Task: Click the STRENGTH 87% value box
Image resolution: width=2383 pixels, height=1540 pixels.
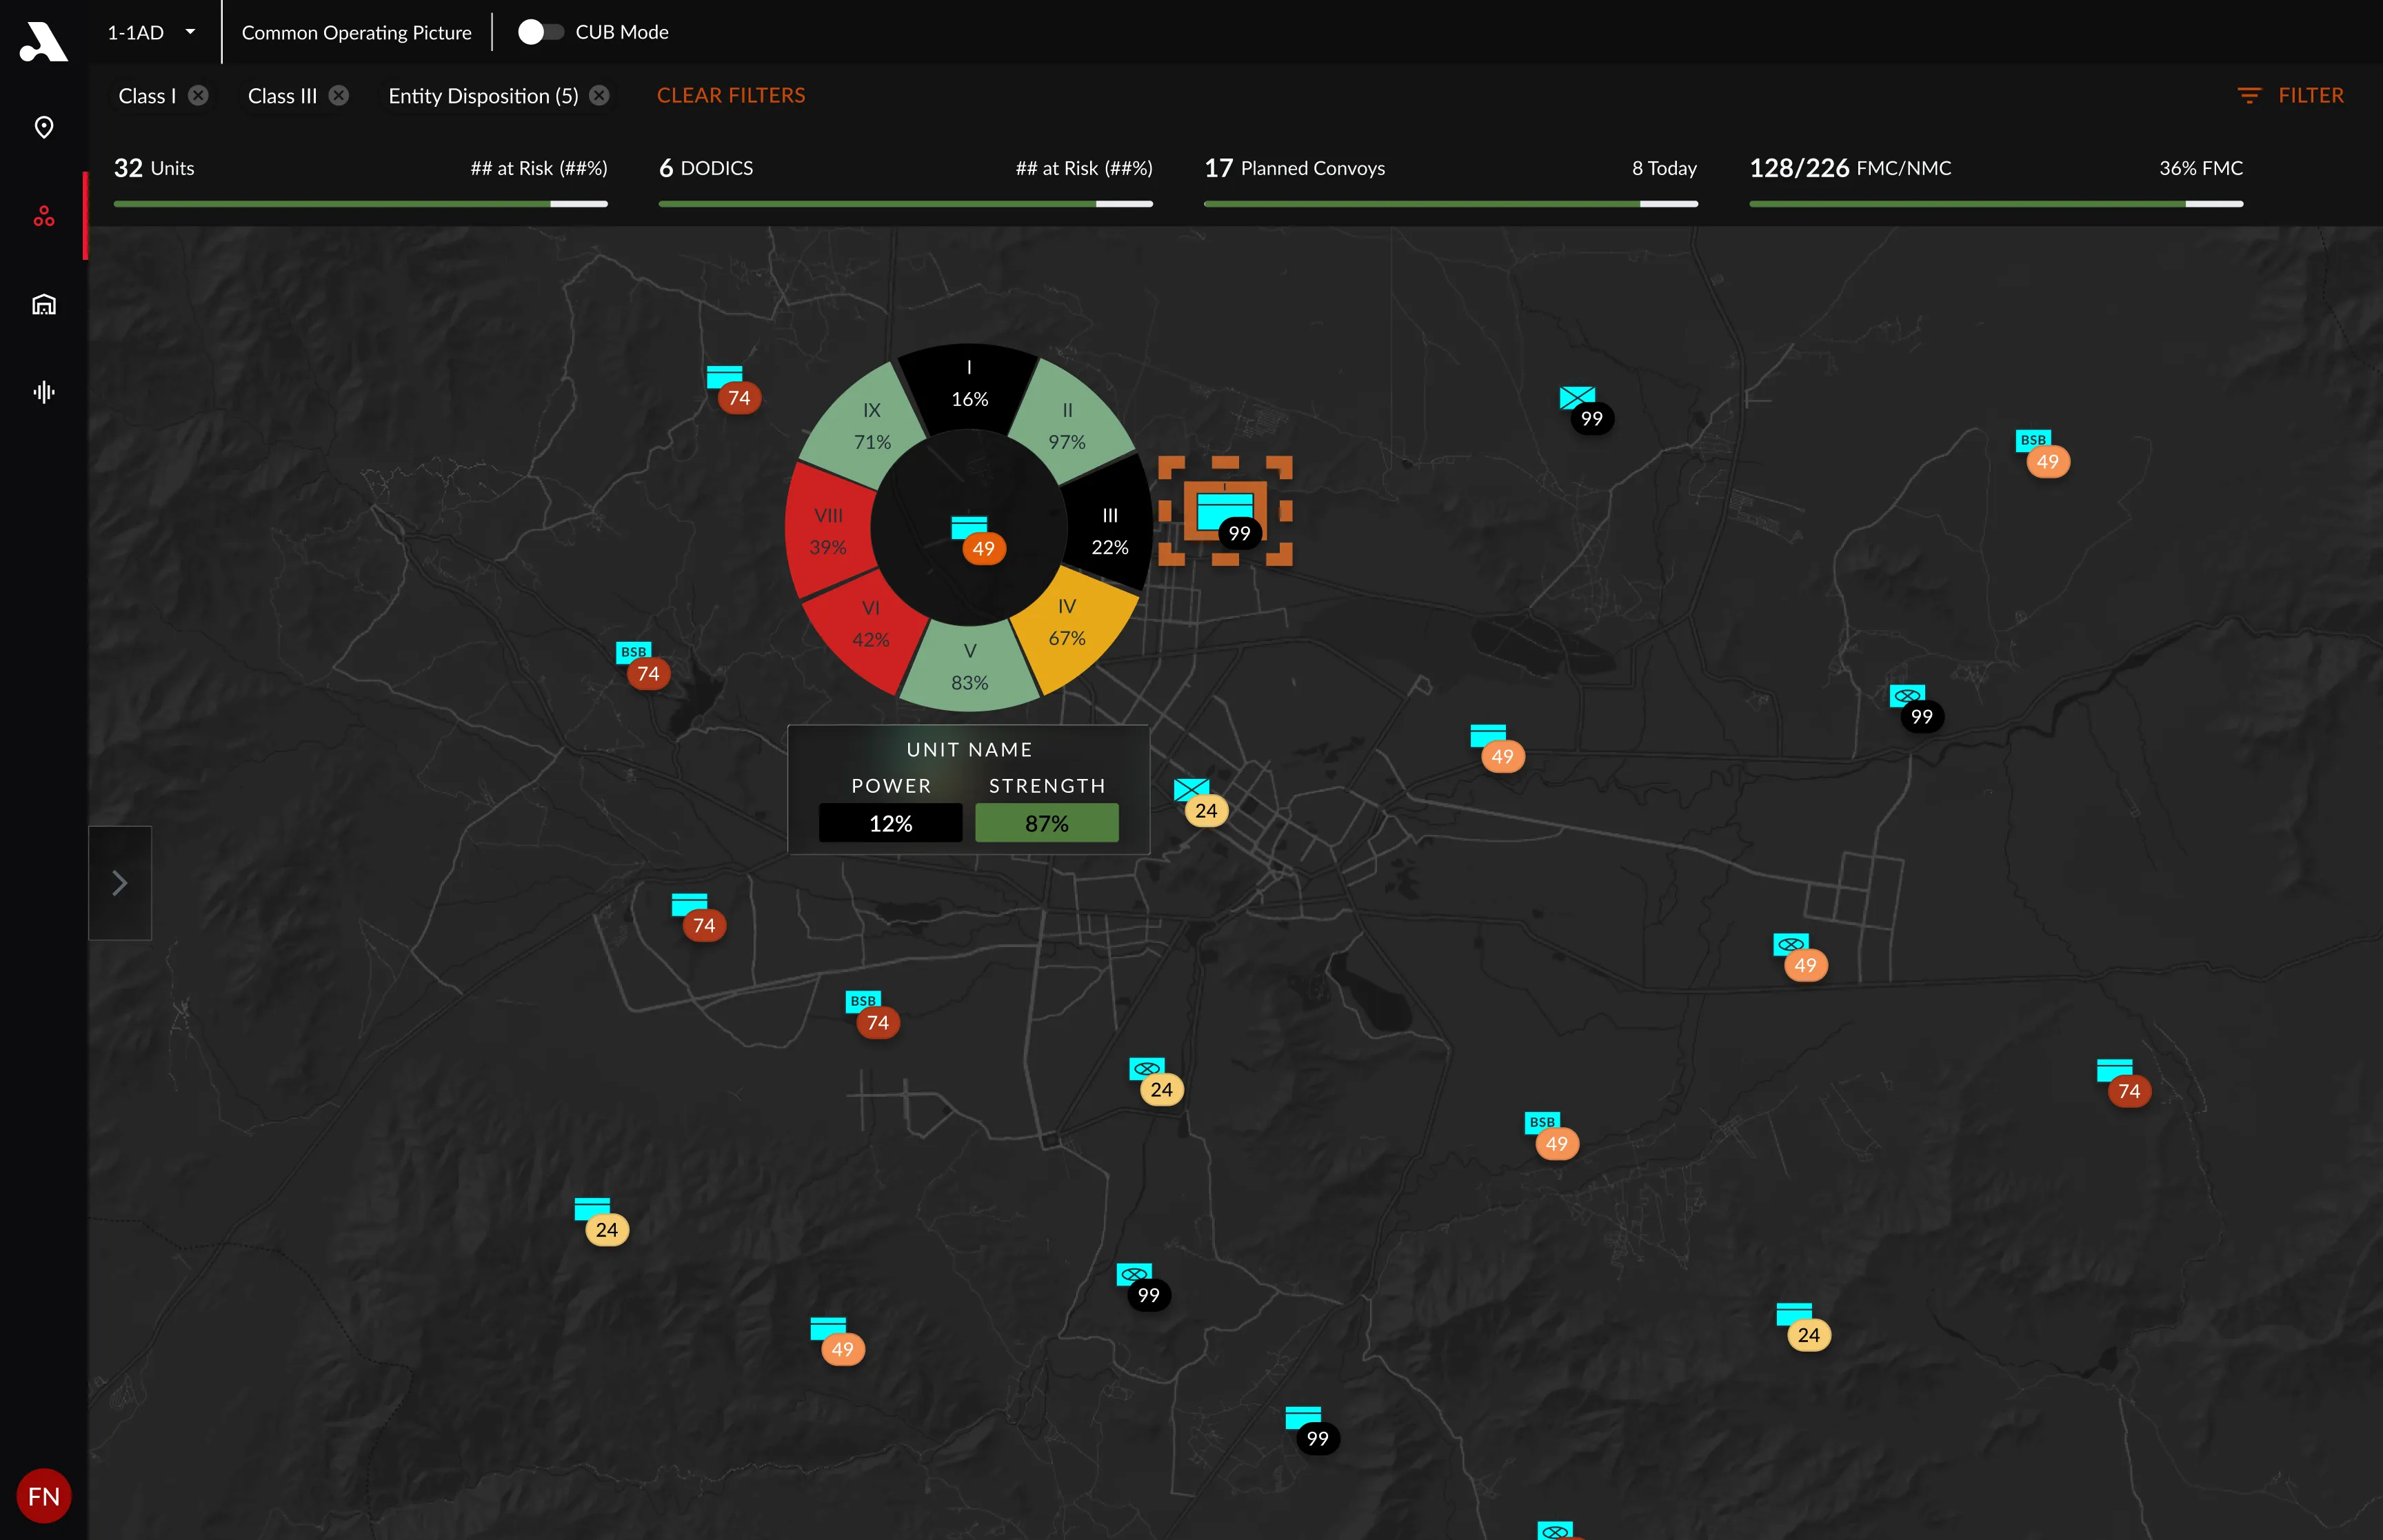Action: pyautogui.click(x=1047, y=823)
